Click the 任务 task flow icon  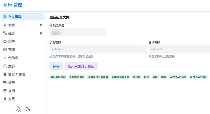[5, 33]
